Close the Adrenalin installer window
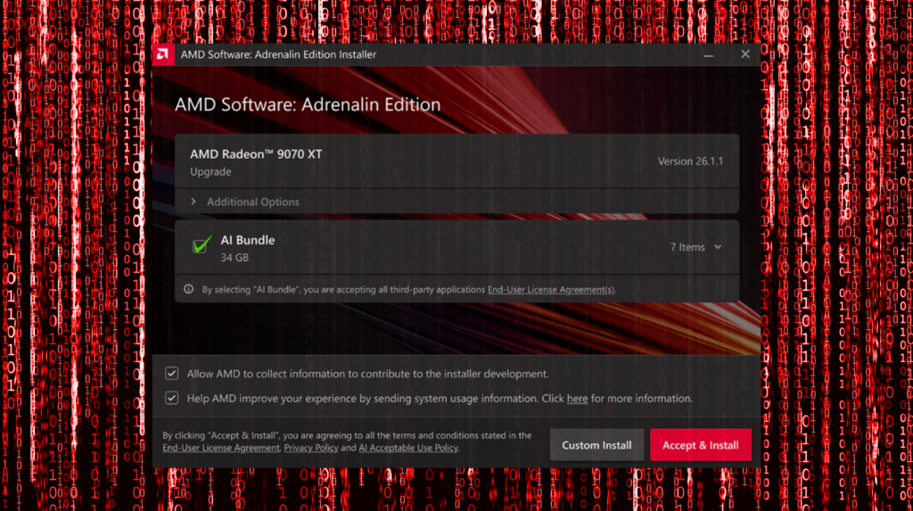Screen dimensions: 913x511 pos(745,54)
